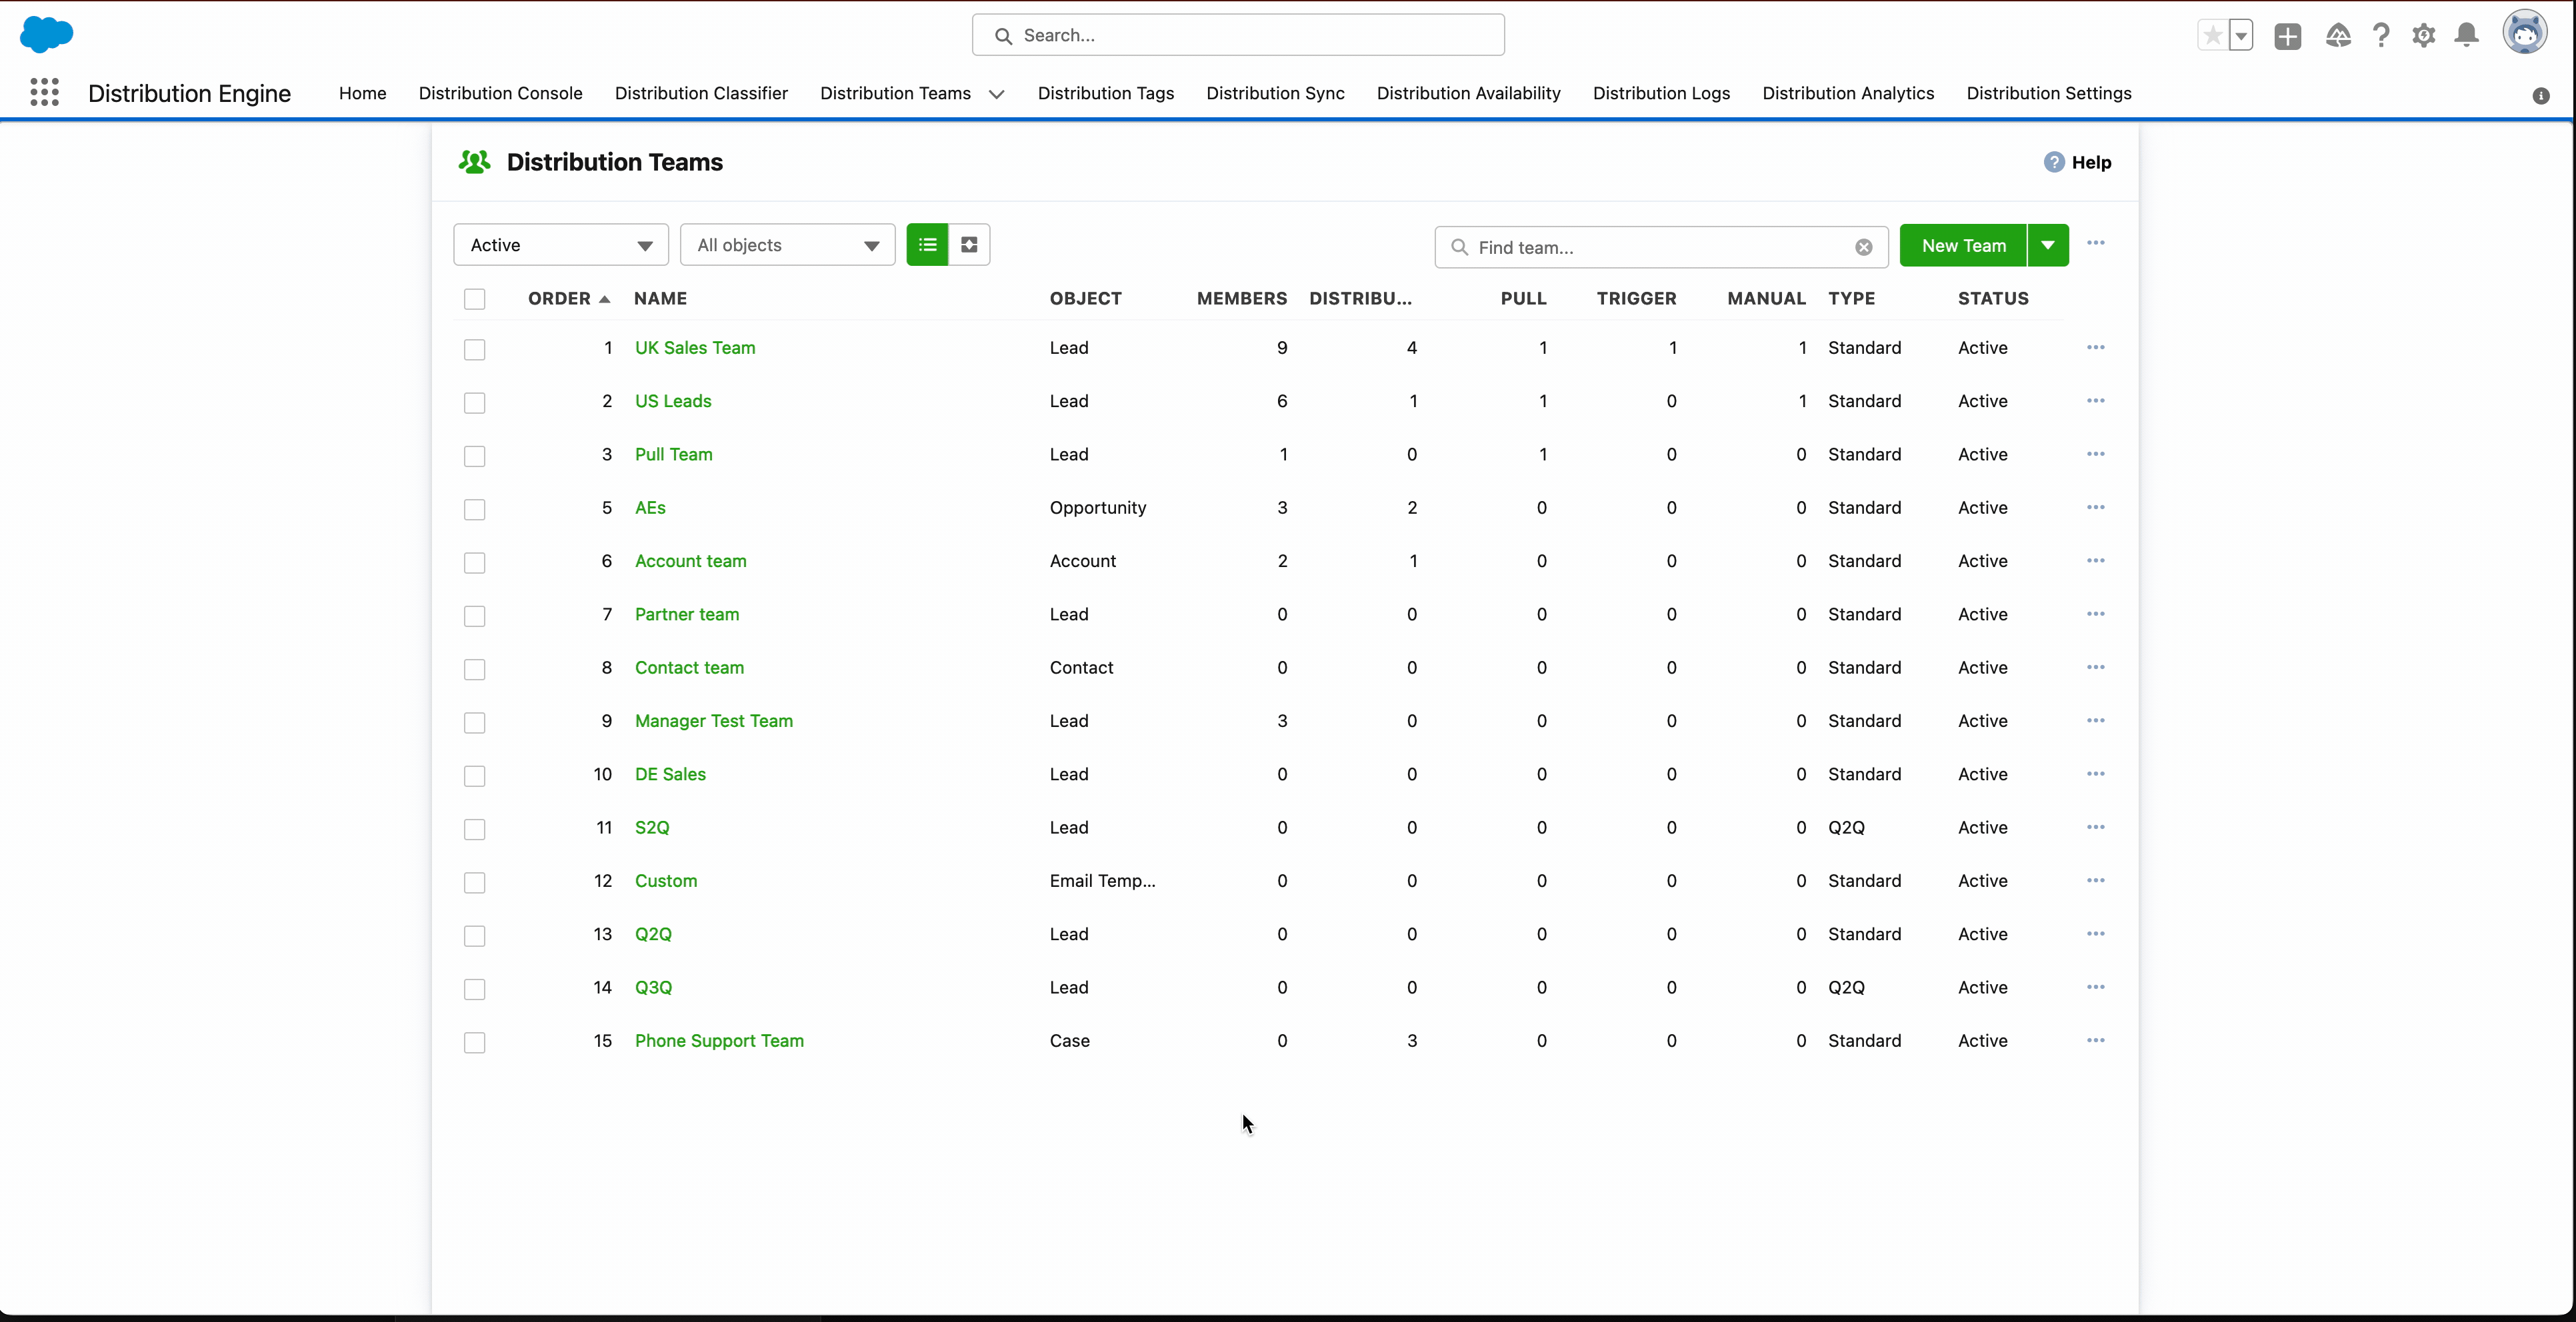Image resolution: width=2576 pixels, height=1322 pixels.
Task: Check the Custom row checkbox
Action: (475, 882)
